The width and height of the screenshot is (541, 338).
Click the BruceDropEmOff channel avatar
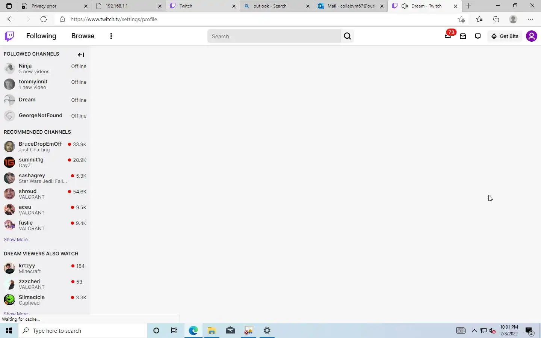click(x=9, y=146)
